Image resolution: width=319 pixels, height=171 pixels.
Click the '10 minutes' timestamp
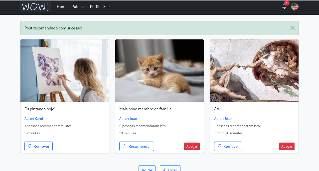point(128,133)
